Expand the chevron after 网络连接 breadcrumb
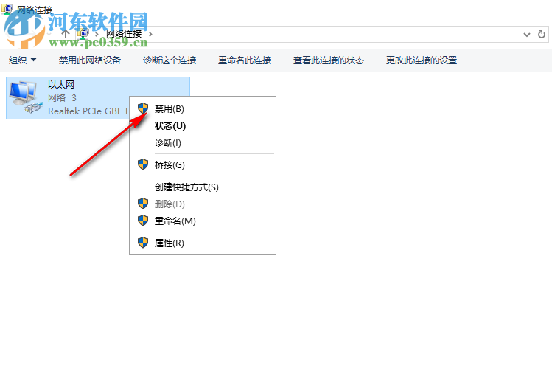This screenshot has height=385, width=552. pos(150,34)
